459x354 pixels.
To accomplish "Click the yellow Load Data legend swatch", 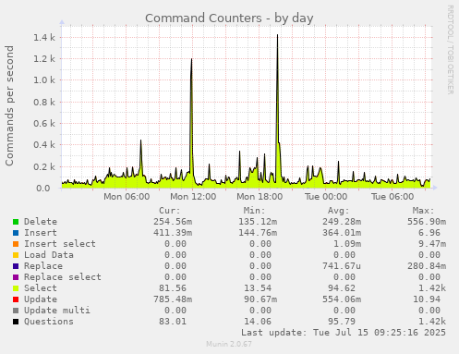I will coord(16,255).
